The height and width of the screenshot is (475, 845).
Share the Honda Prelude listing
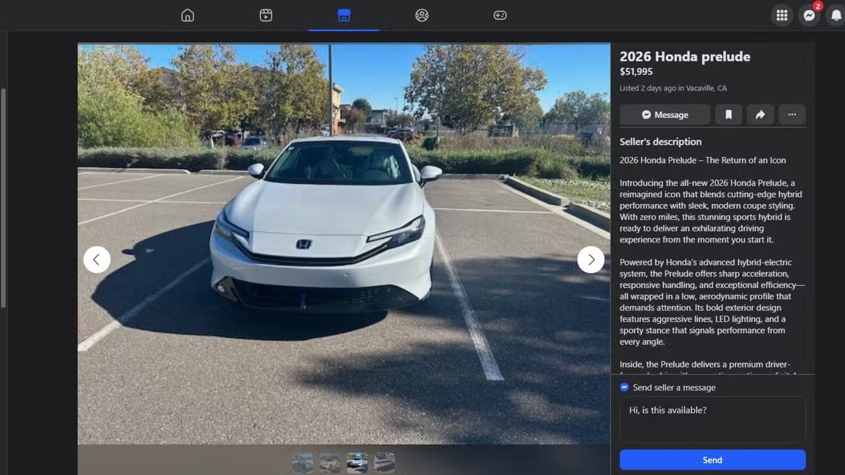coord(760,115)
